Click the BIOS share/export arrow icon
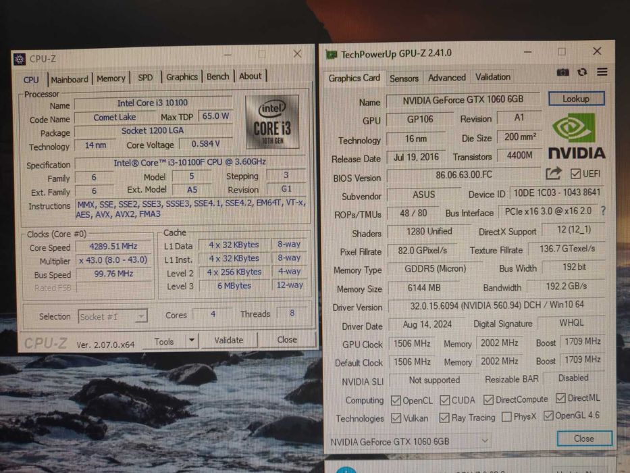The width and height of the screenshot is (630, 473). point(553,174)
